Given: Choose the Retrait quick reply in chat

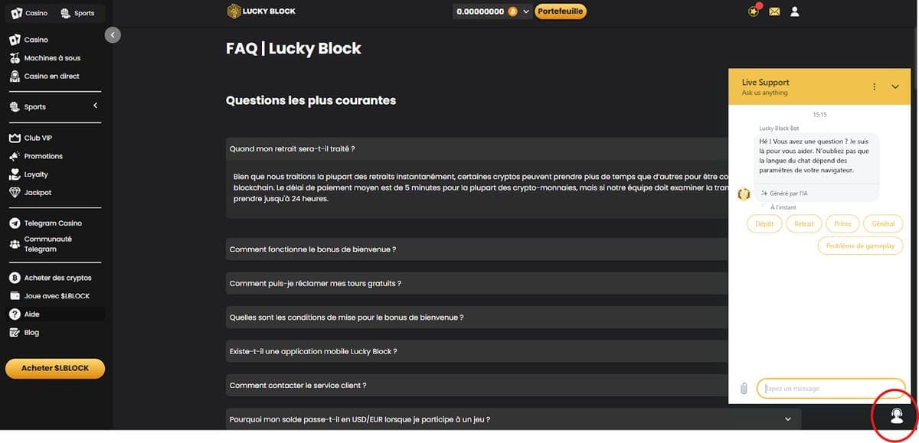Looking at the screenshot, I should (804, 223).
